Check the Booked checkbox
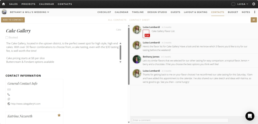 click(x=7, y=38)
